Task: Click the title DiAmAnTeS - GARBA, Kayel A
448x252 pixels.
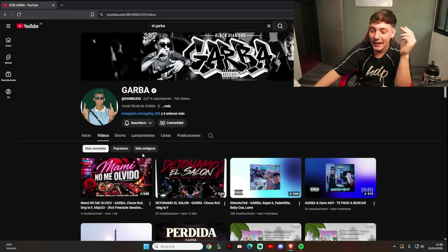Action: tap(260, 205)
